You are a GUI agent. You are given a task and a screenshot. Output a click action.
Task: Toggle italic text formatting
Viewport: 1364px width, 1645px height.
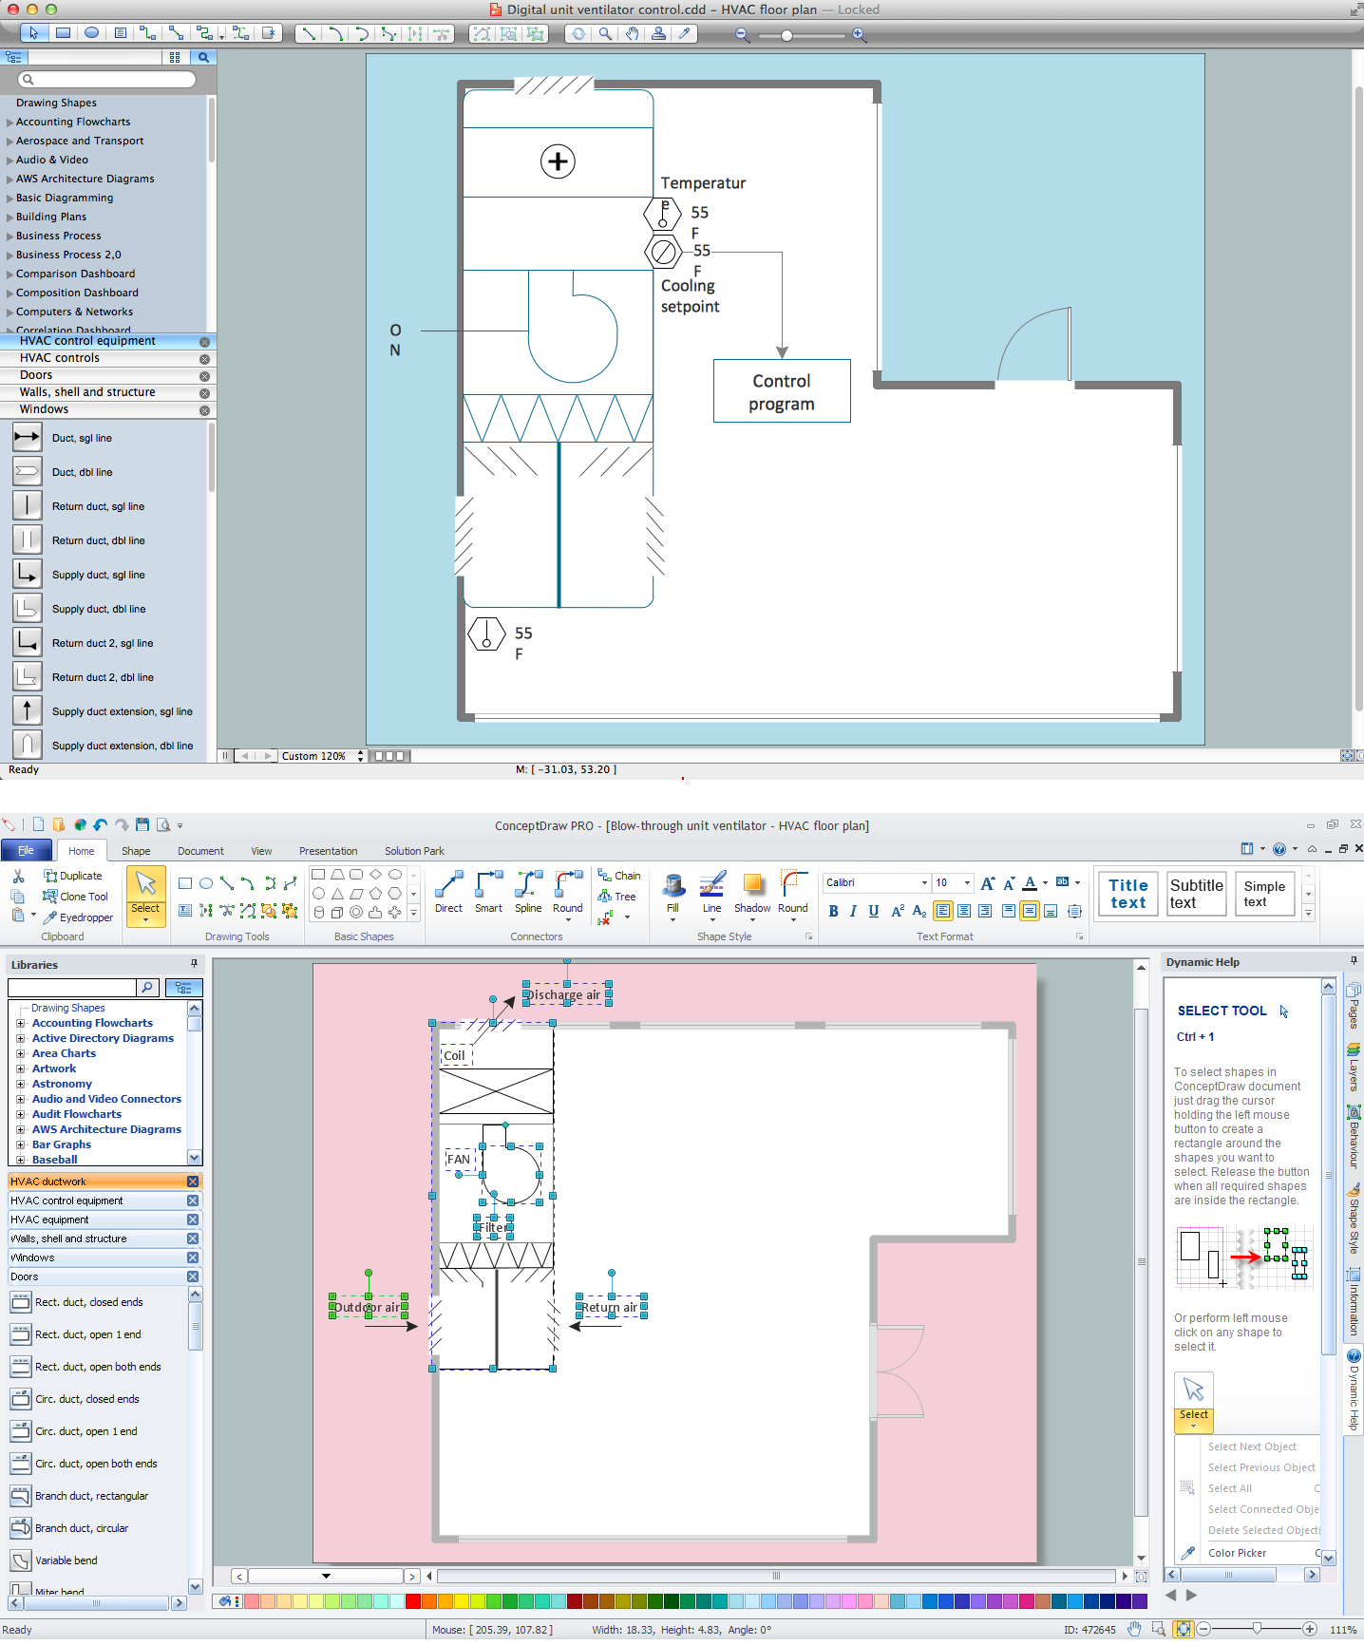point(853,912)
